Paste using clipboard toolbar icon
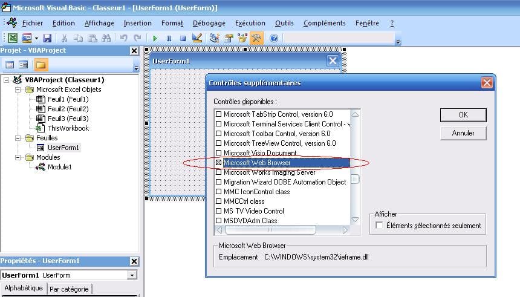 [92, 38]
